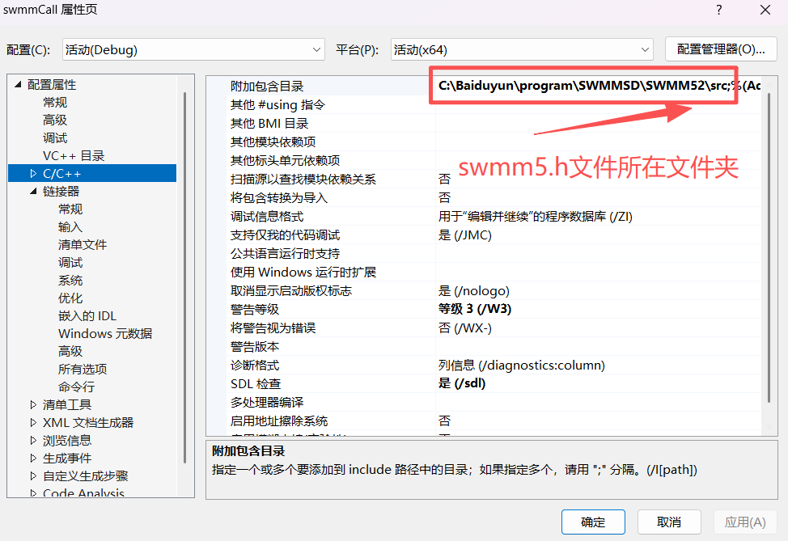Click the 应用(A) button

click(x=745, y=522)
